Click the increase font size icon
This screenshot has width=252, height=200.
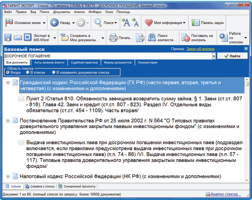pos(126,23)
